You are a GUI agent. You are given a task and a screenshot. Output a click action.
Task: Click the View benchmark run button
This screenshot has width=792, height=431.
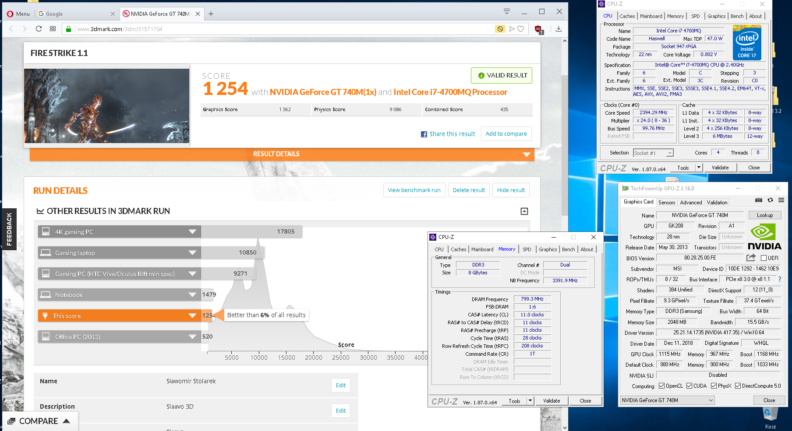[414, 190]
